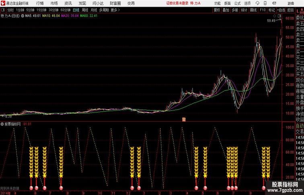Click the 统计 toolbar button
Image resolution: width=304 pixels, height=195 pixels.
pos(244,10)
